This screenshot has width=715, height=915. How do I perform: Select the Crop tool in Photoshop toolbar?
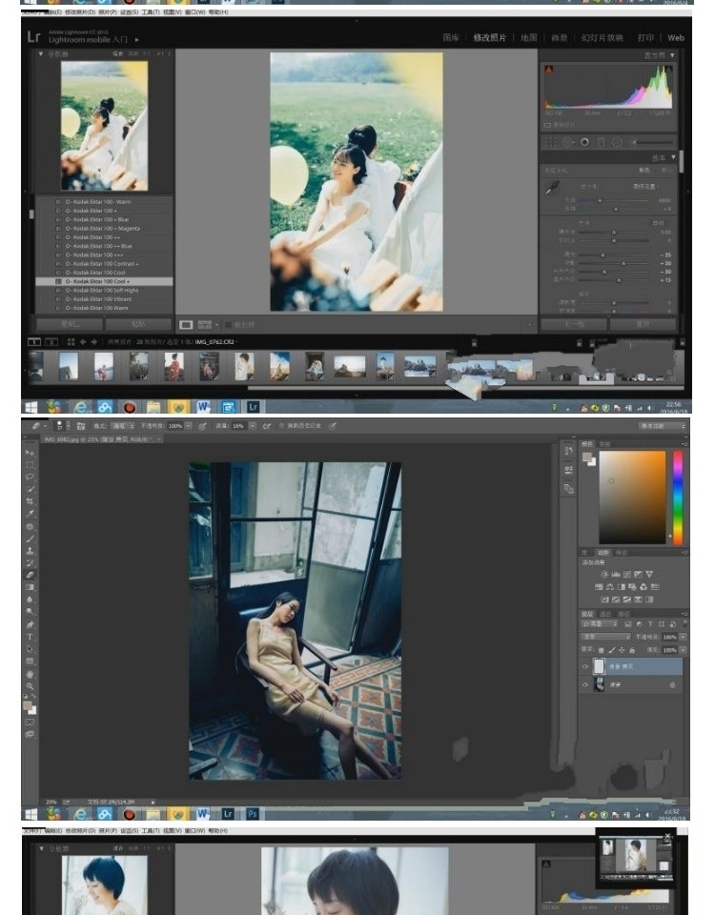30,501
